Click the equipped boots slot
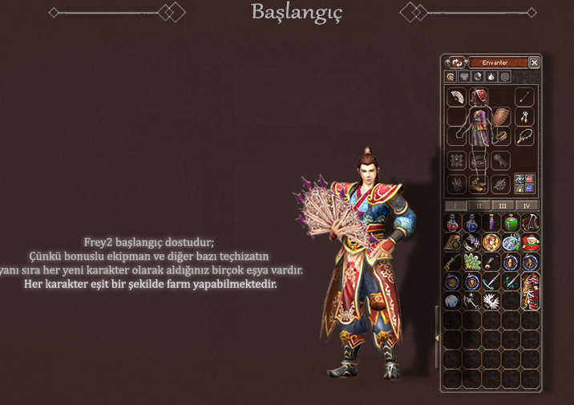Screen dimensions: 574x405 pos(479,184)
